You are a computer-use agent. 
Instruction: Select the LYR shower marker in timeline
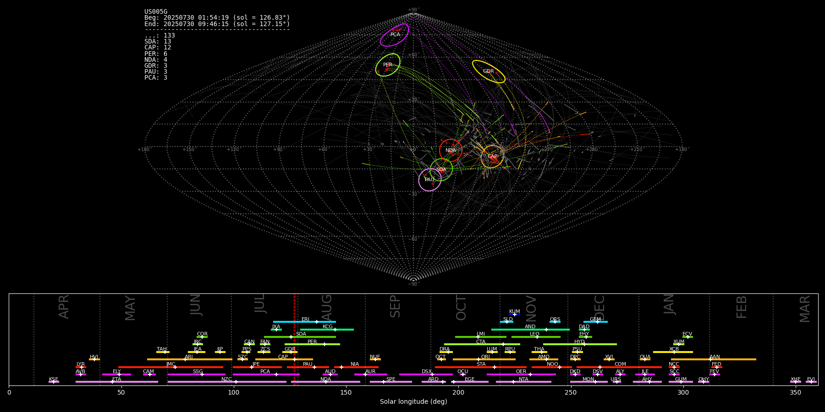point(81,367)
